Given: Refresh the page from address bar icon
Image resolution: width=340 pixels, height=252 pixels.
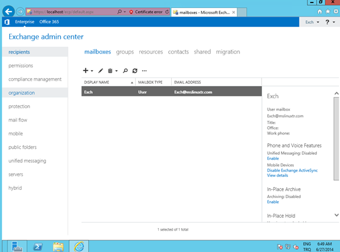Looking at the screenshot, I should pos(167,12).
